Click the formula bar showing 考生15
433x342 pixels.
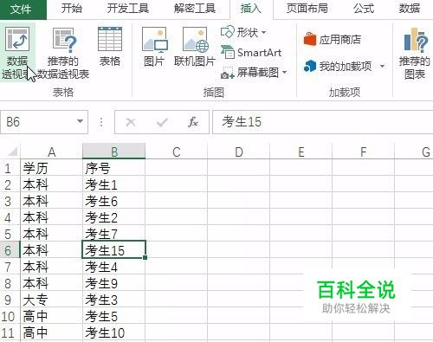(x=323, y=122)
